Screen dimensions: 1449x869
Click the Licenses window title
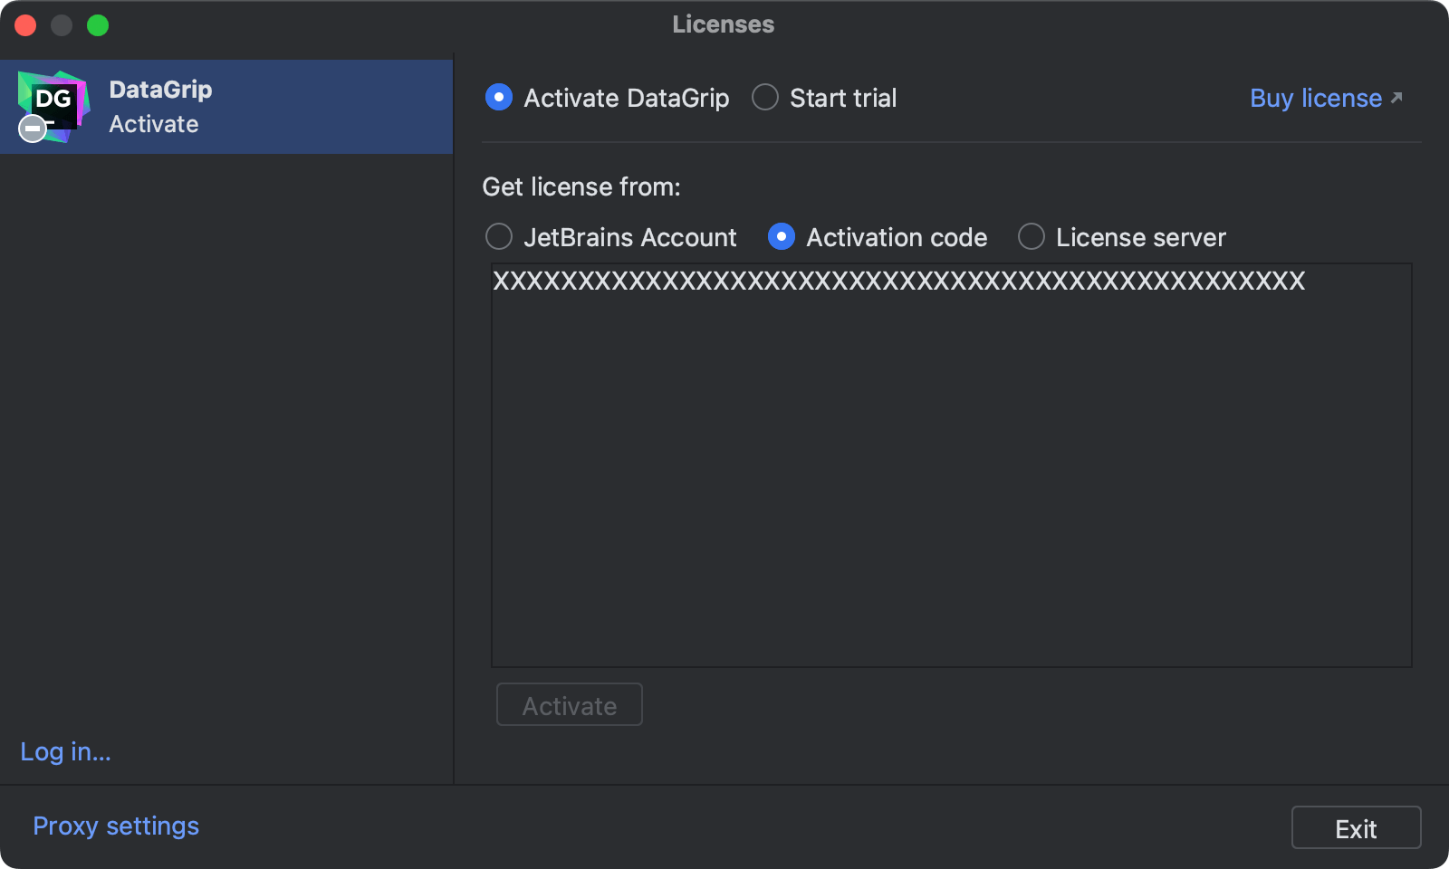[x=723, y=24]
